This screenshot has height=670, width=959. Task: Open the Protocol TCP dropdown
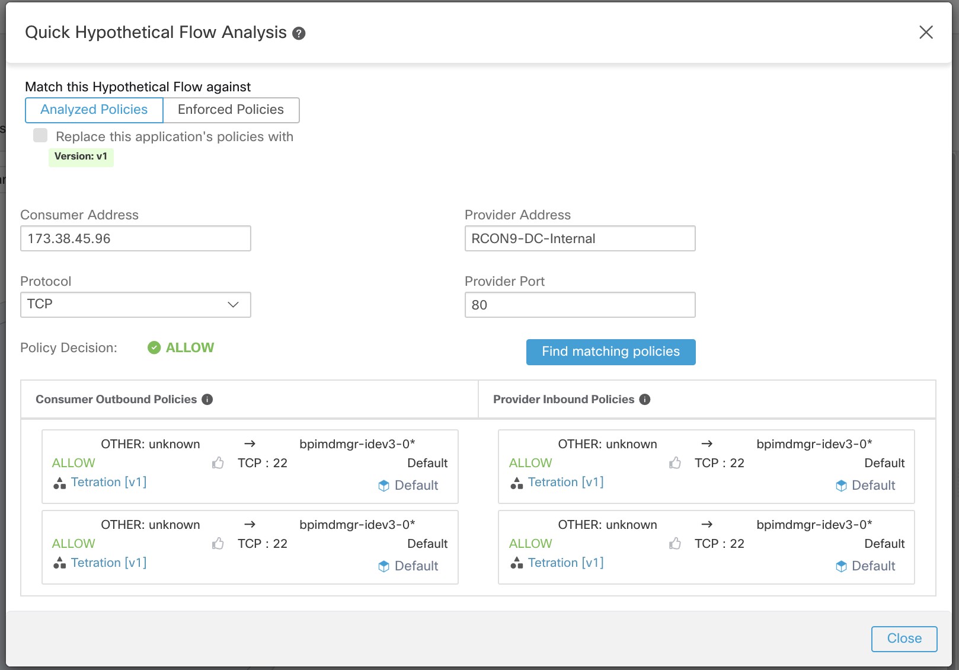pos(136,305)
